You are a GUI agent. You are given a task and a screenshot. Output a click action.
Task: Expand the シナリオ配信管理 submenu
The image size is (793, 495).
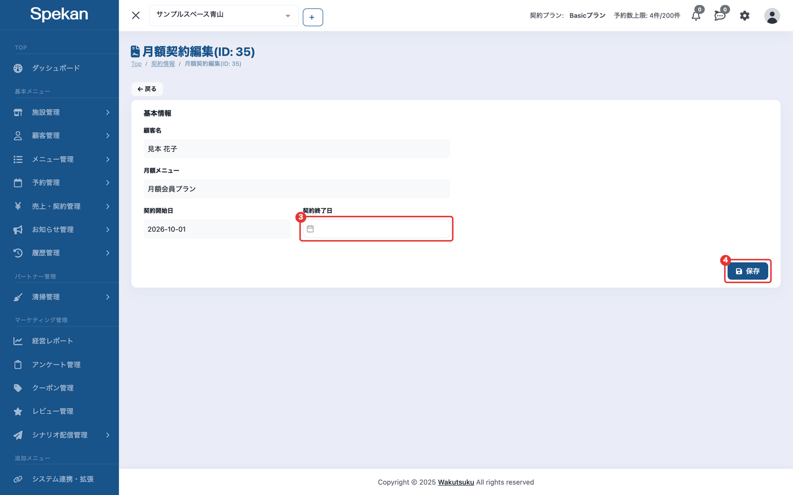59,435
